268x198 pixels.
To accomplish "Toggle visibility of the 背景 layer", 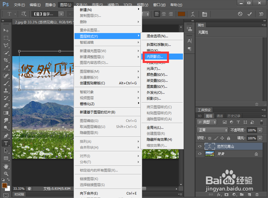I will click(x=200, y=154).
